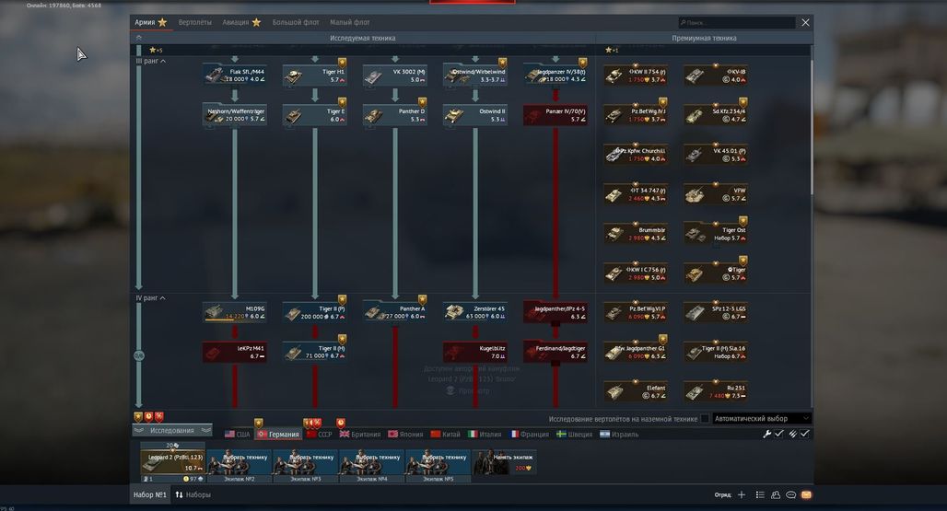Image resolution: width=947 pixels, height=511 pixels.
Task: Select the Panther D tank card
Action: coord(395,114)
